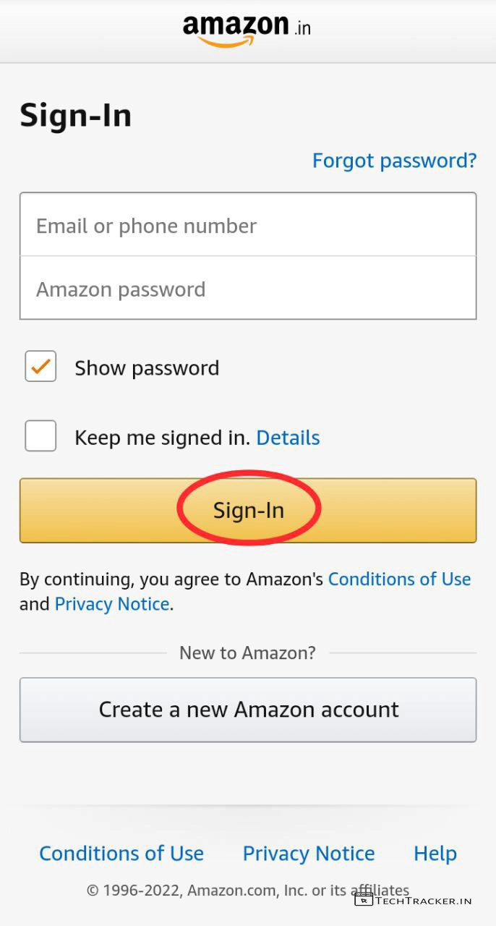Focus the Email or phone number field
496x926 pixels.
[x=248, y=225]
